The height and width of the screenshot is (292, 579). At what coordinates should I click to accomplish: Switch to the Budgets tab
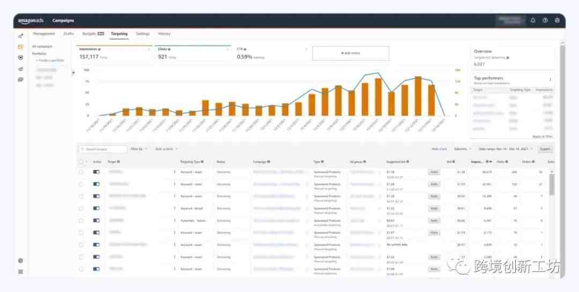(x=93, y=34)
